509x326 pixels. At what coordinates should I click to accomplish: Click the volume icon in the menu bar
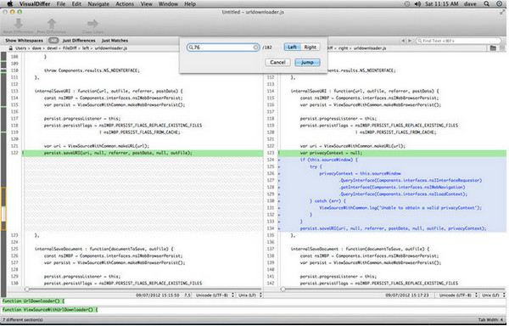pyautogui.click(x=417, y=4)
